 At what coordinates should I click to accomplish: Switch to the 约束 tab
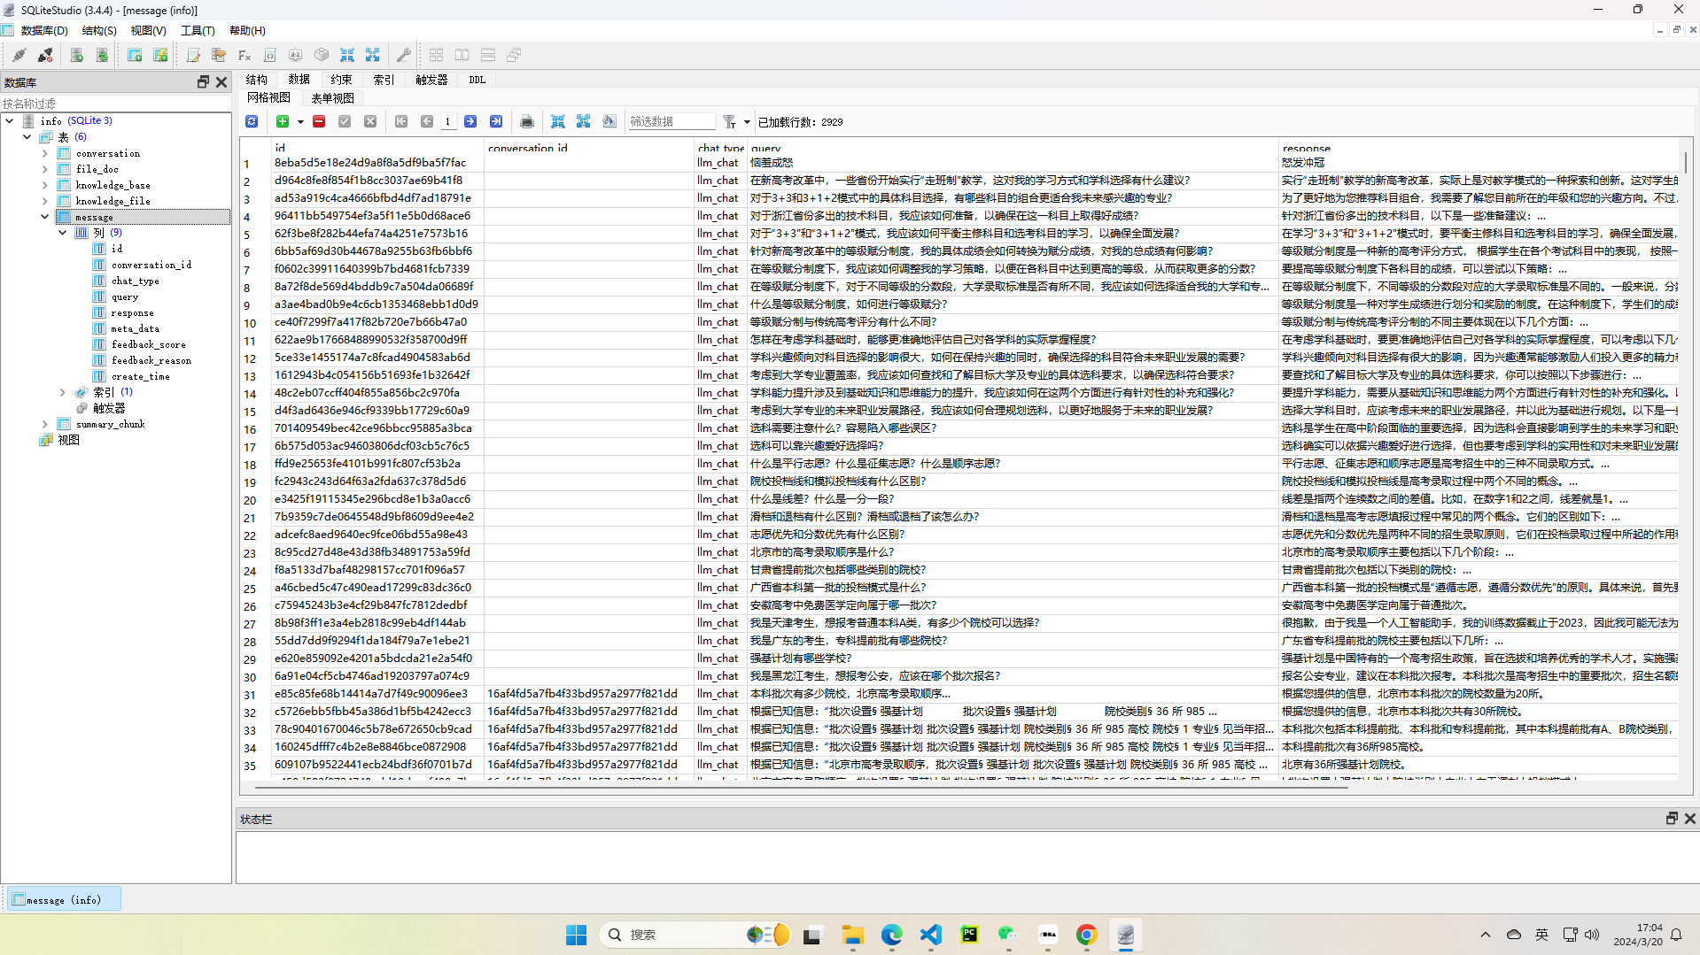pyautogui.click(x=341, y=80)
